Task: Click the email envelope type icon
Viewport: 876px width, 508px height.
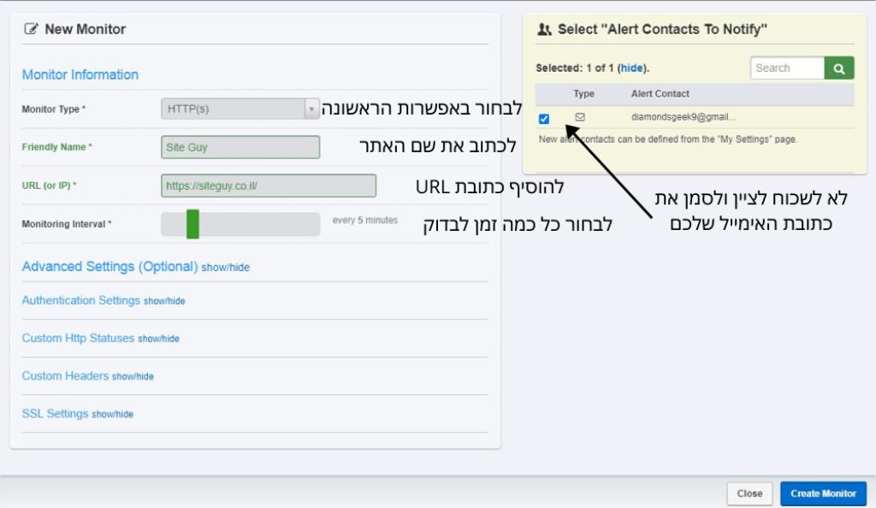Action: 580,117
